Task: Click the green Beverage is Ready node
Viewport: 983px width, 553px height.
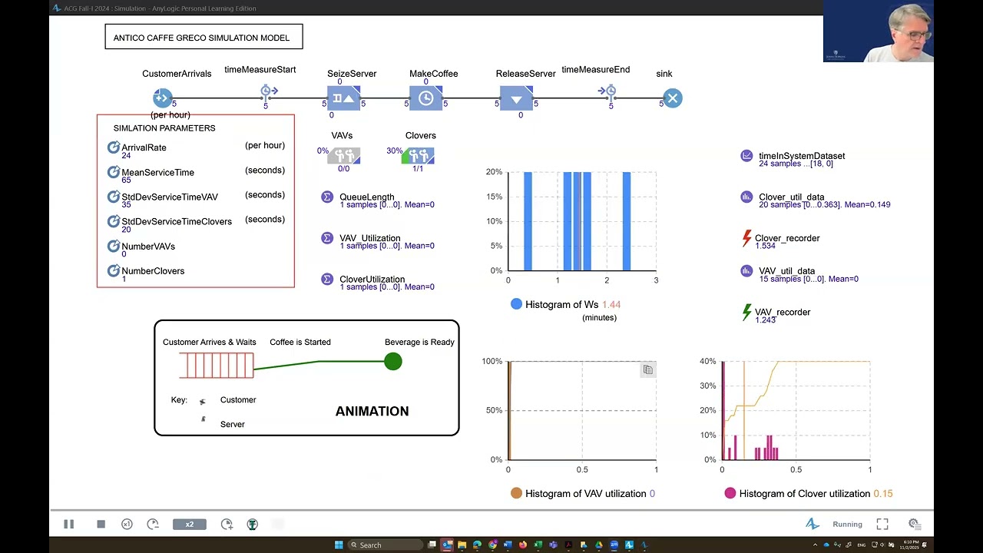Action: click(393, 361)
